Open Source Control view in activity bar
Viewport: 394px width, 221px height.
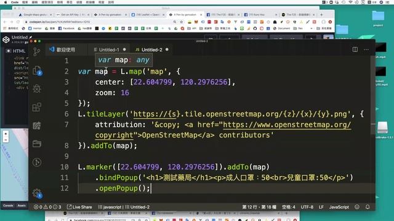[37, 52]
